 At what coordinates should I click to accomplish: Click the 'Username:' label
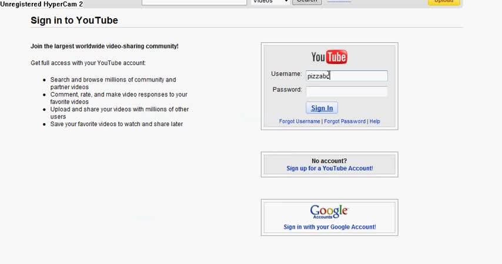[286, 74]
